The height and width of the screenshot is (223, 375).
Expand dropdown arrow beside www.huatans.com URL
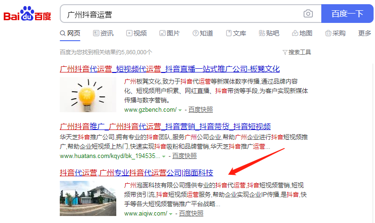pyautogui.click(x=164, y=157)
